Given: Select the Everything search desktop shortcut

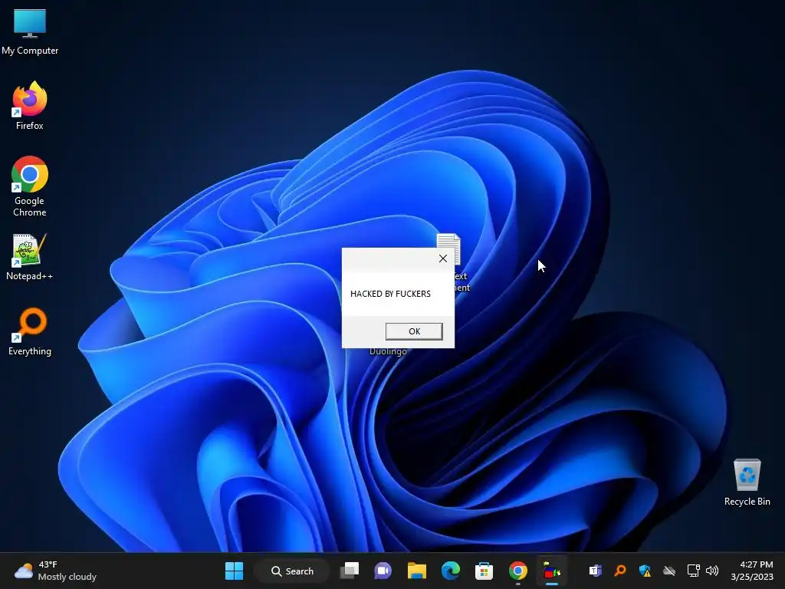Looking at the screenshot, I should coord(30,331).
